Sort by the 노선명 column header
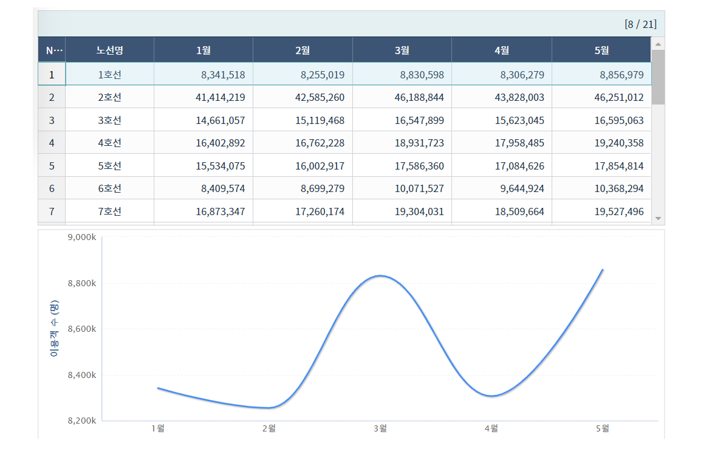The height and width of the screenshot is (457, 712). click(x=109, y=50)
